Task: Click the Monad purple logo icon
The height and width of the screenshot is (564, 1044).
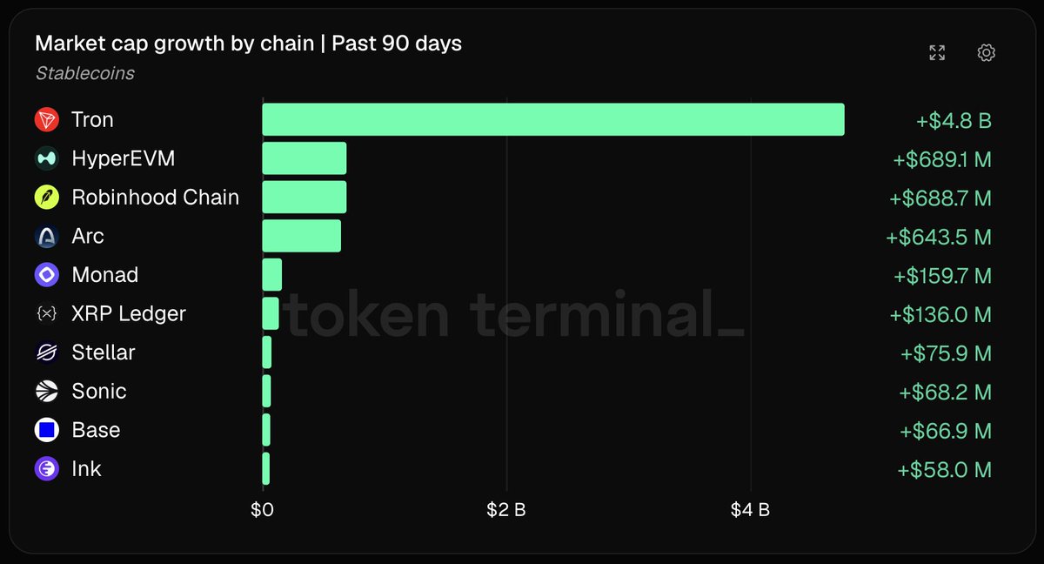Action: (46, 275)
